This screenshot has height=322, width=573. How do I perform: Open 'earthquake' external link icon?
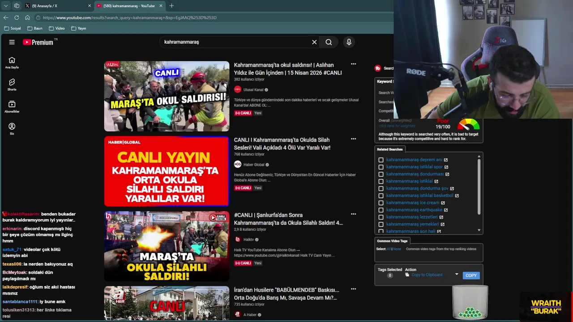point(446,210)
